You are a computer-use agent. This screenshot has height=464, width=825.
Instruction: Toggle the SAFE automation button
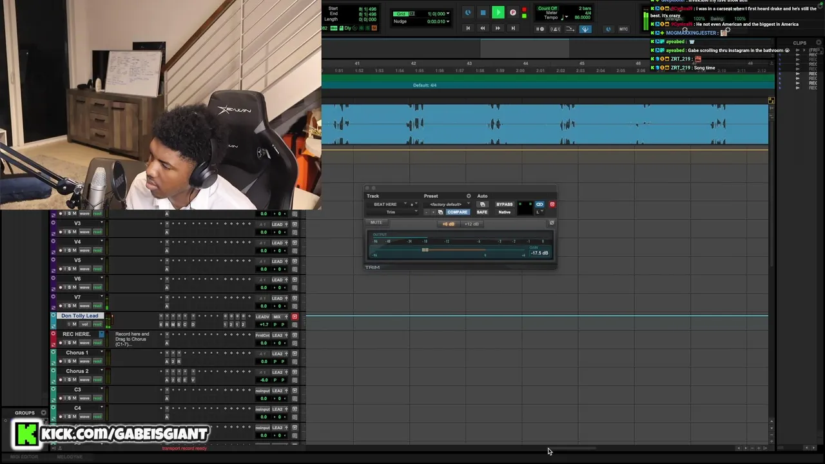[x=482, y=212]
